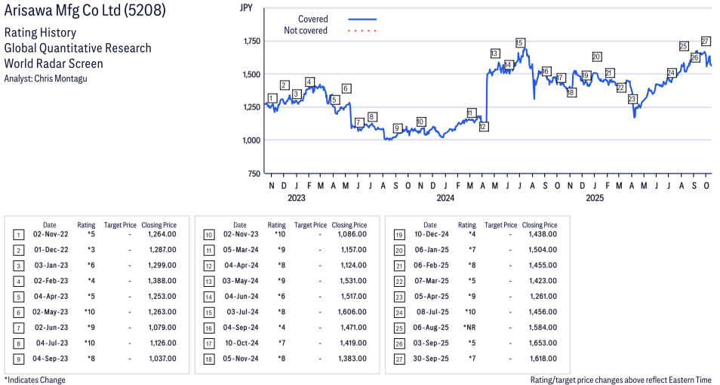720x385 pixels.
Task: Click the 2024 year label on the axis
Action: (445, 199)
